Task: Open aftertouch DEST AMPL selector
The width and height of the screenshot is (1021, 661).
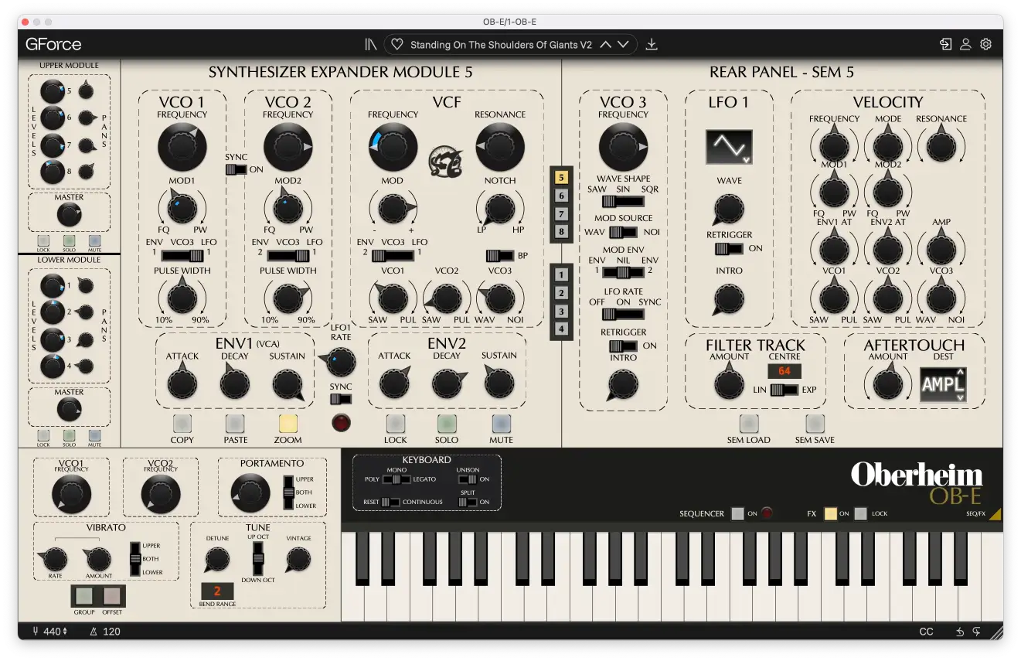Action: [x=943, y=384]
